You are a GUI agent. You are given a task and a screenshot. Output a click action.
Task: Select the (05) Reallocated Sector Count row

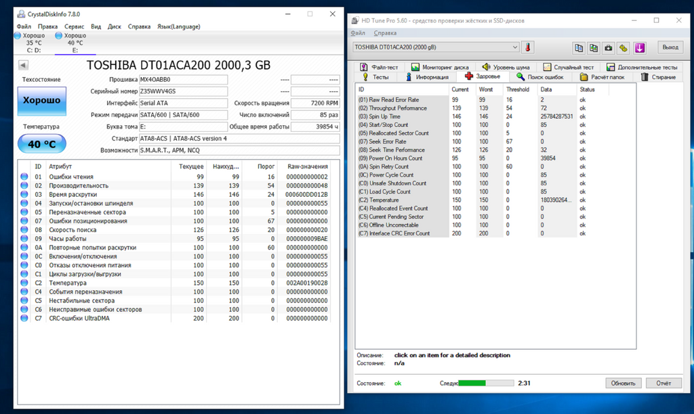(x=483, y=133)
